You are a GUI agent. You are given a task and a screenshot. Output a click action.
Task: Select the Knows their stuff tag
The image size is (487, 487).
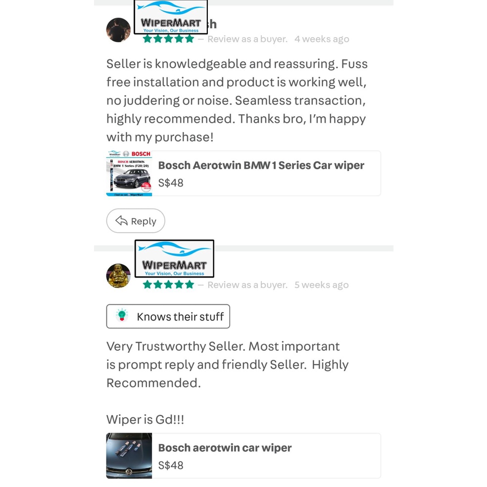(x=168, y=316)
